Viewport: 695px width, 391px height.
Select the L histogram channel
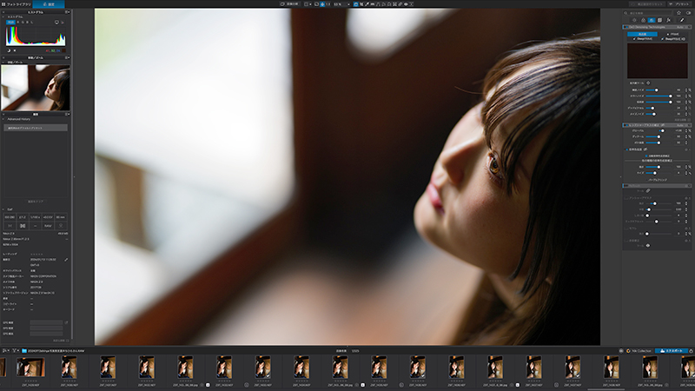[31, 23]
